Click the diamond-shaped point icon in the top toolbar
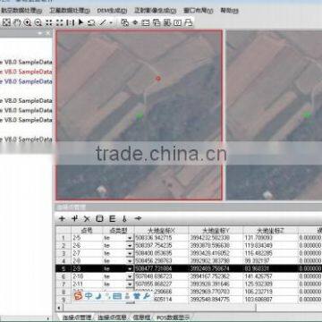This screenshot has width=322, height=322. click(135, 22)
